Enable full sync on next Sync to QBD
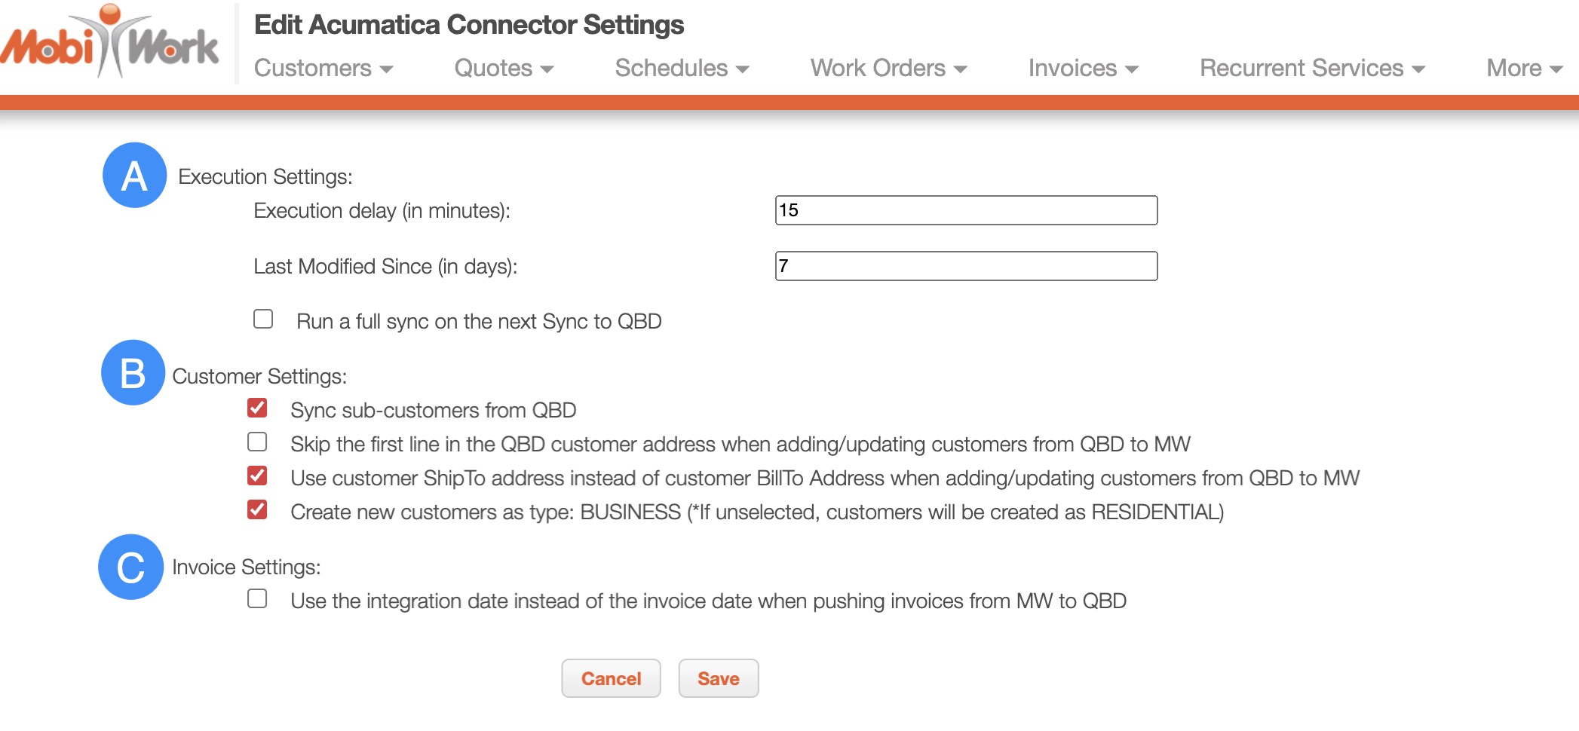 263,320
